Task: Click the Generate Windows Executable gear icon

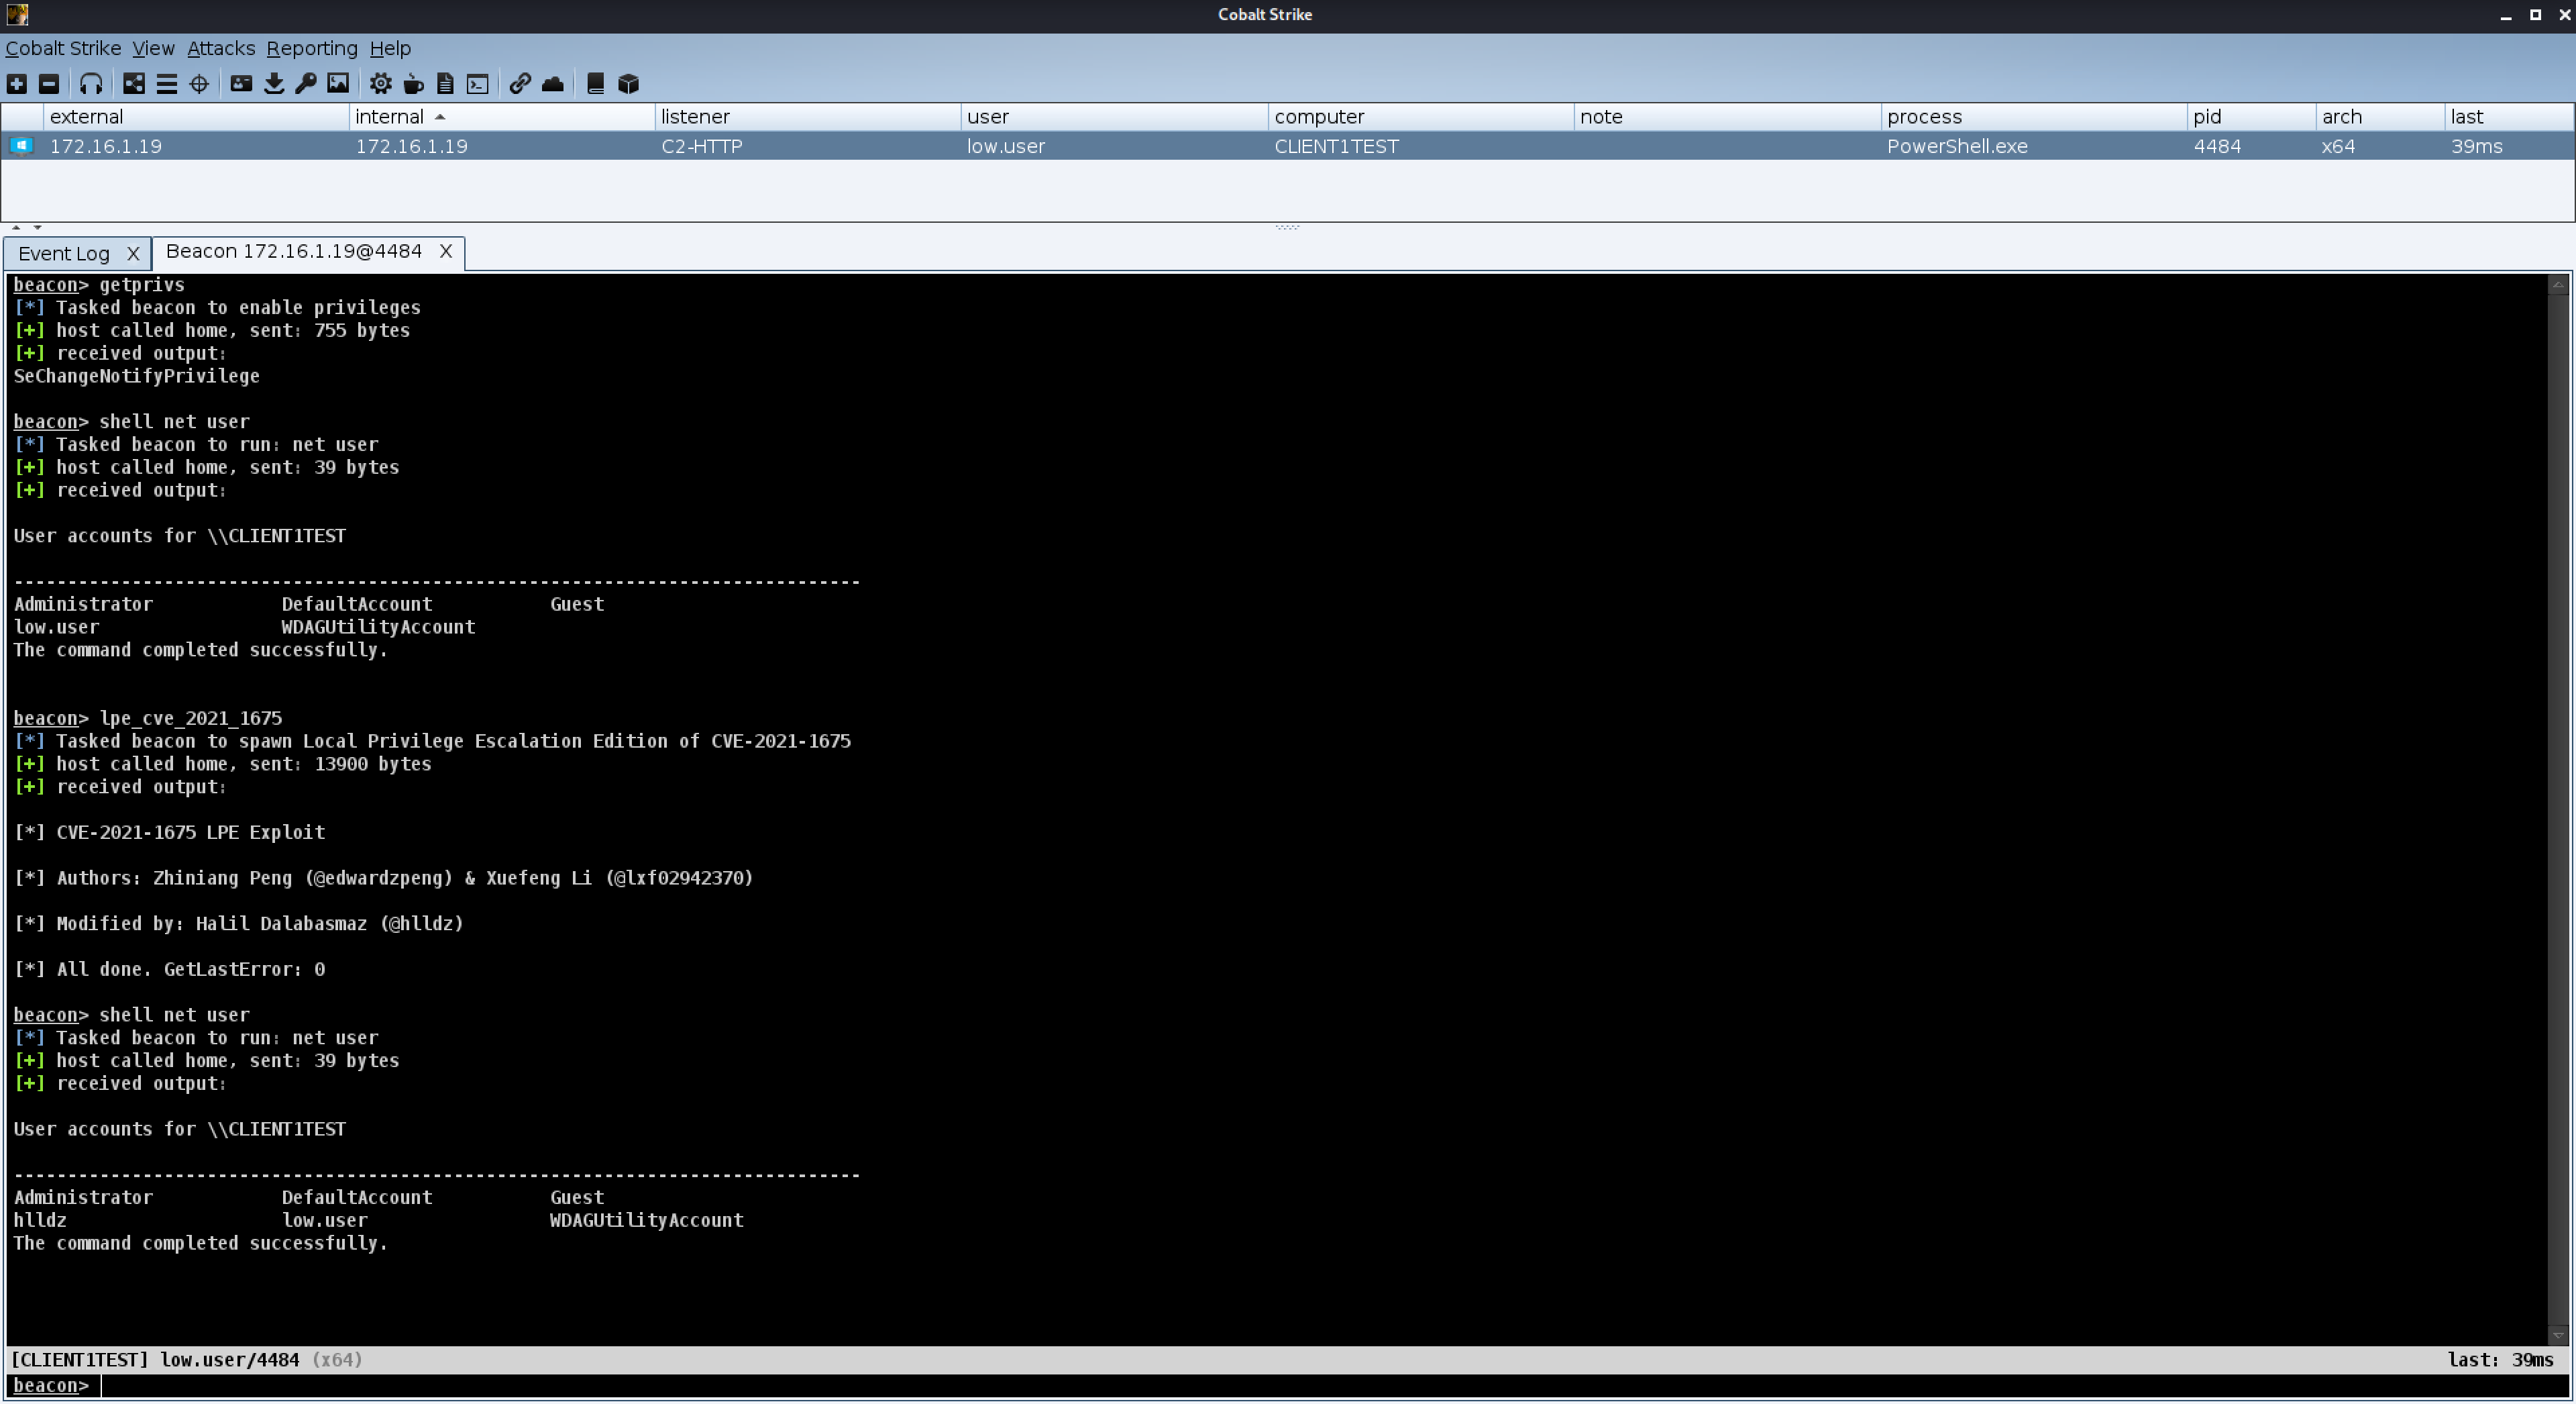Action: tap(381, 84)
